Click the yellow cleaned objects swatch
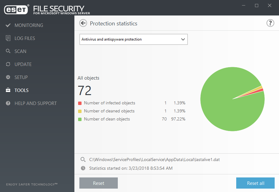Image resolution: width=279 pixels, height=192 pixels. 80,111
